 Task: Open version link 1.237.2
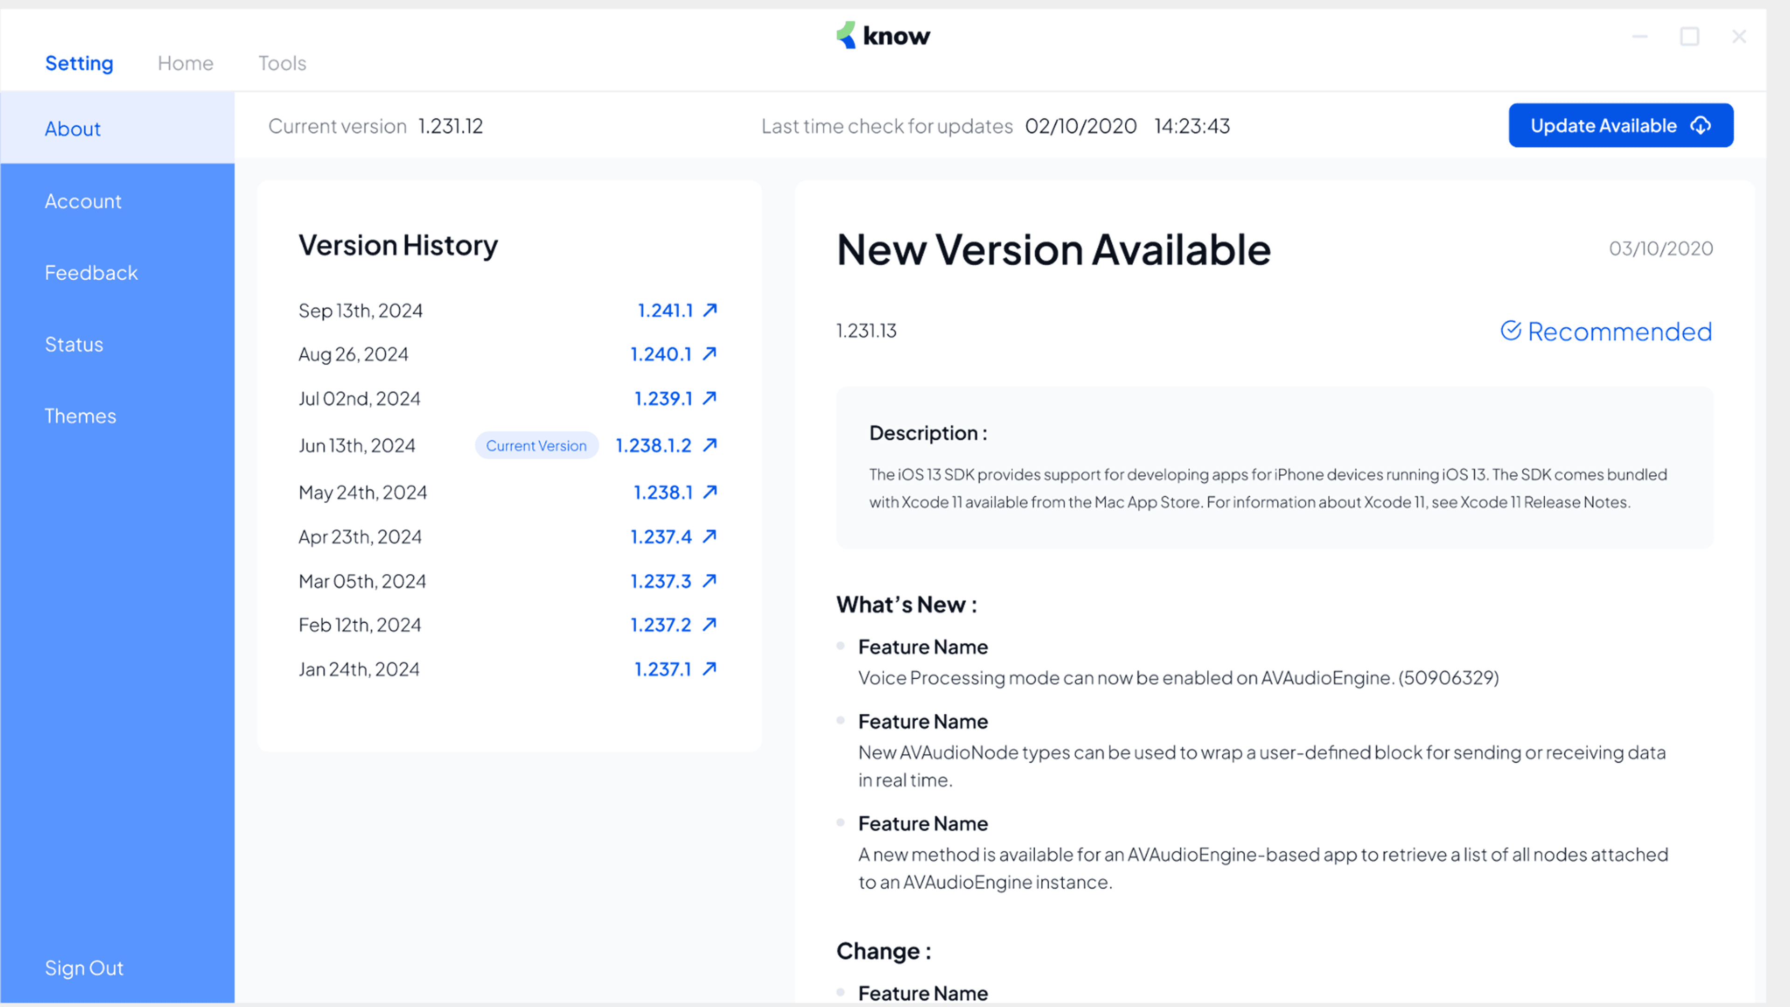[x=661, y=626]
